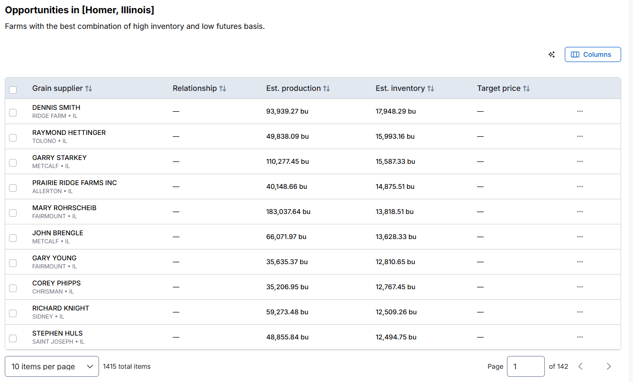633x382 pixels.
Task: Sort by Grain supplier column arrows
Action: pos(89,89)
